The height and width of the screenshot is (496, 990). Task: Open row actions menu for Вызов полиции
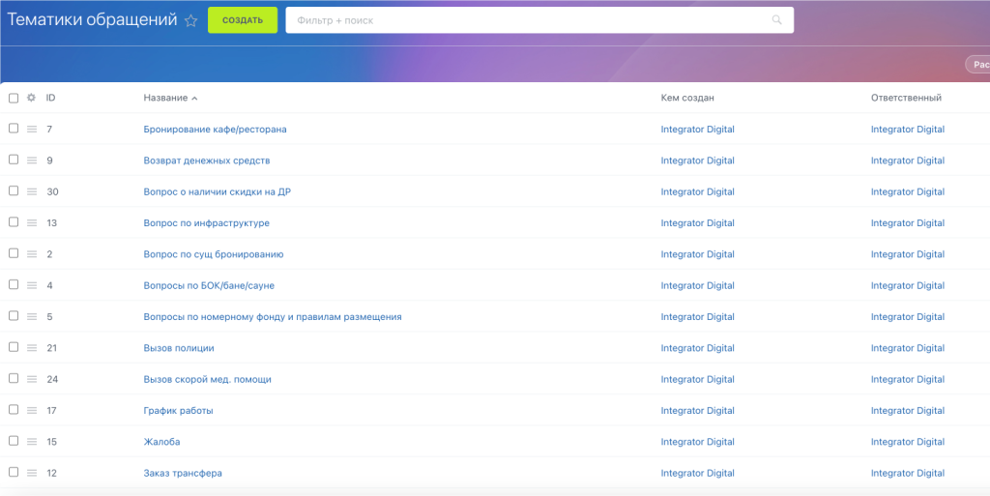tap(32, 348)
